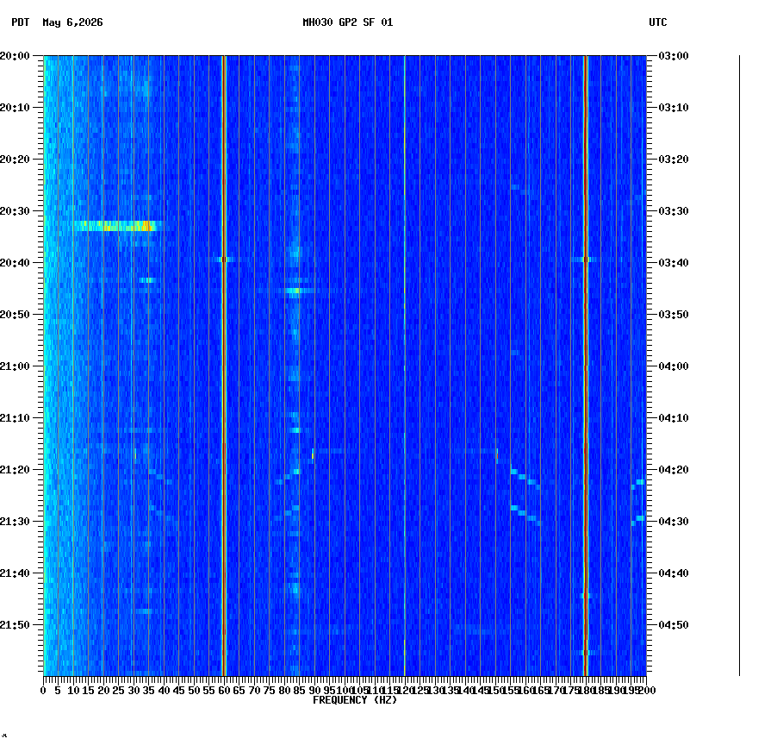Click the 03:40 UTC time label
Screen dimensions: 777x745
click(x=674, y=262)
